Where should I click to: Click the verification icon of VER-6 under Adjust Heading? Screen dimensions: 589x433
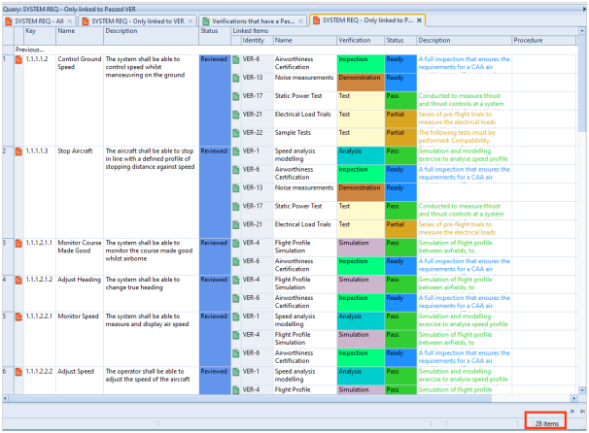click(x=236, y=299)
